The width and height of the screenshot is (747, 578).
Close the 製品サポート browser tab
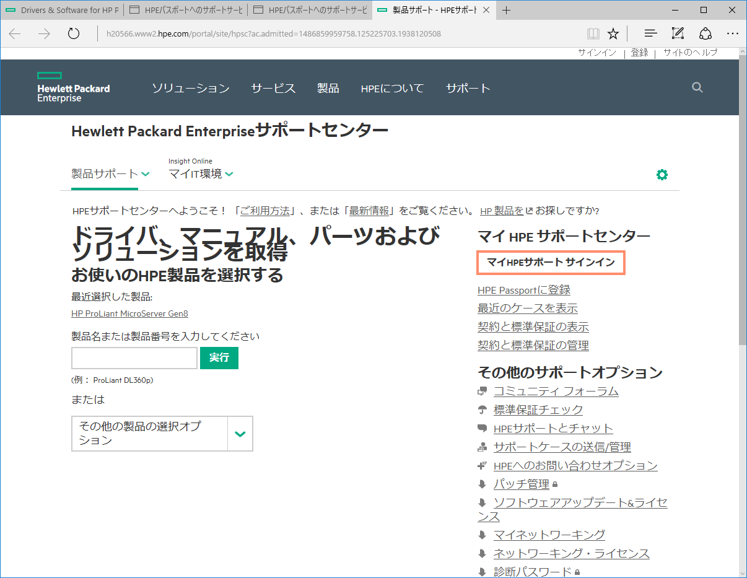[486, 10]
